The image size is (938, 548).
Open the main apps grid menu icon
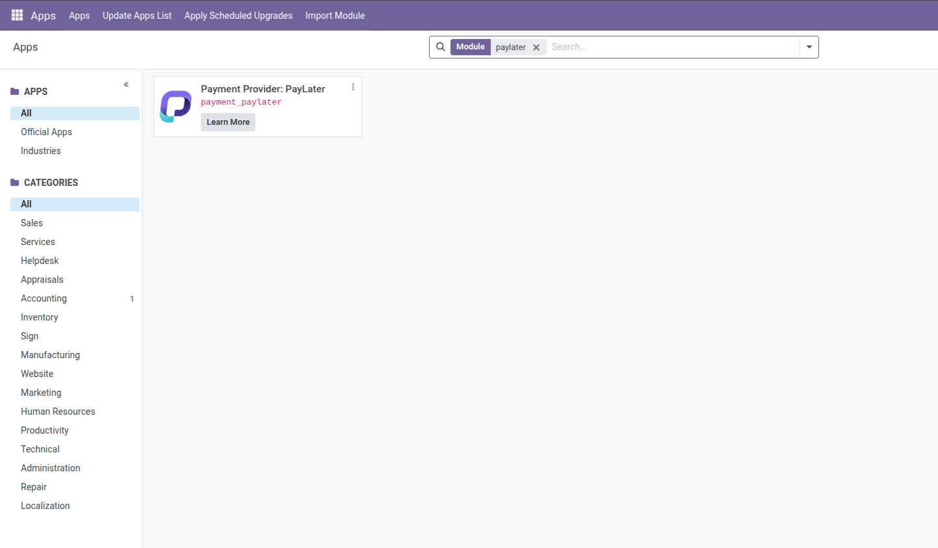point(17,15)
